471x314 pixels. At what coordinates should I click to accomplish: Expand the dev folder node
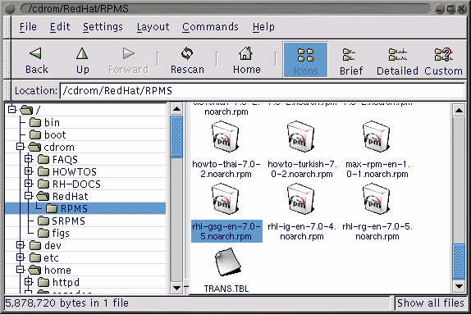tap(21, 245)
